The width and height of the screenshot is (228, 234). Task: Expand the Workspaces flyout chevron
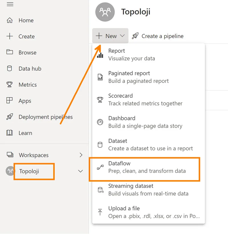(81, 155)
